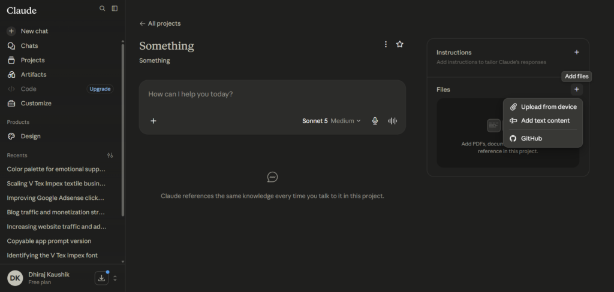Click the 'How can I help you today?' input
Screen dimensions: 614x292
pos(272,94)
